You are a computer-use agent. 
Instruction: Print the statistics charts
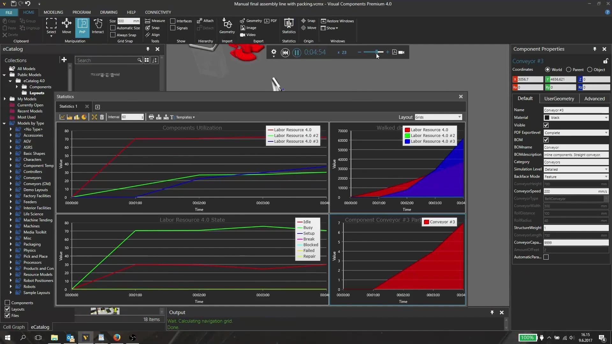tap(151, 117)
